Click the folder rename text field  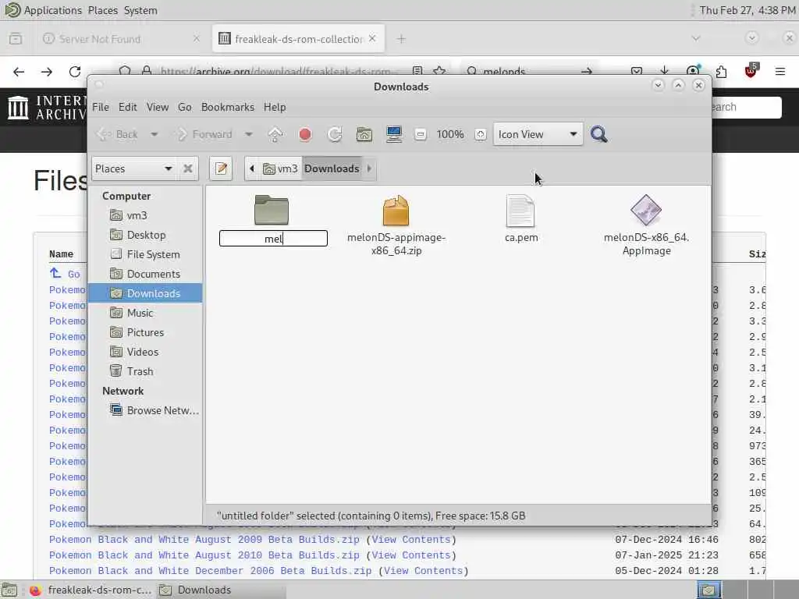pyautogui.click(x=273, y=239)
